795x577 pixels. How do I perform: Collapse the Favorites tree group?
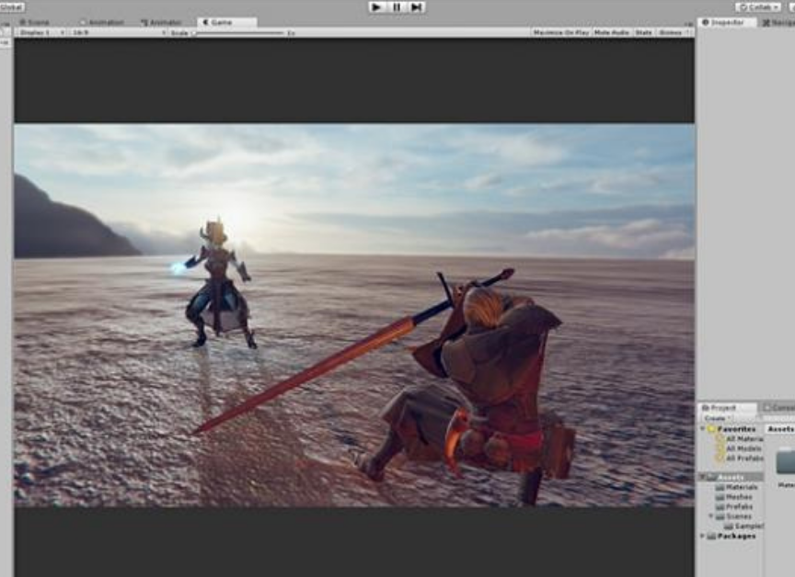click(703, 429)
